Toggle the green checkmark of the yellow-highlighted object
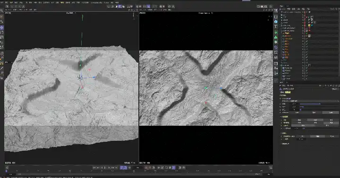The image size is (340, 178). 307,33
